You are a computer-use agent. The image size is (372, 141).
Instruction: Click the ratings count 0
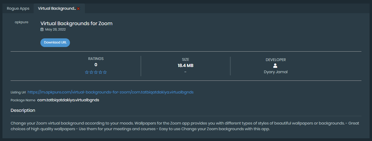click(x=96, y=65)
